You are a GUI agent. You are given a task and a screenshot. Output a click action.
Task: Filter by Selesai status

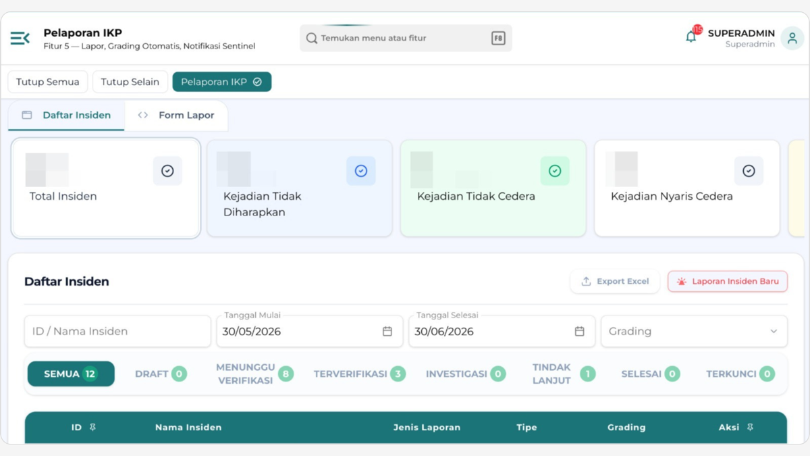[650, 374]
